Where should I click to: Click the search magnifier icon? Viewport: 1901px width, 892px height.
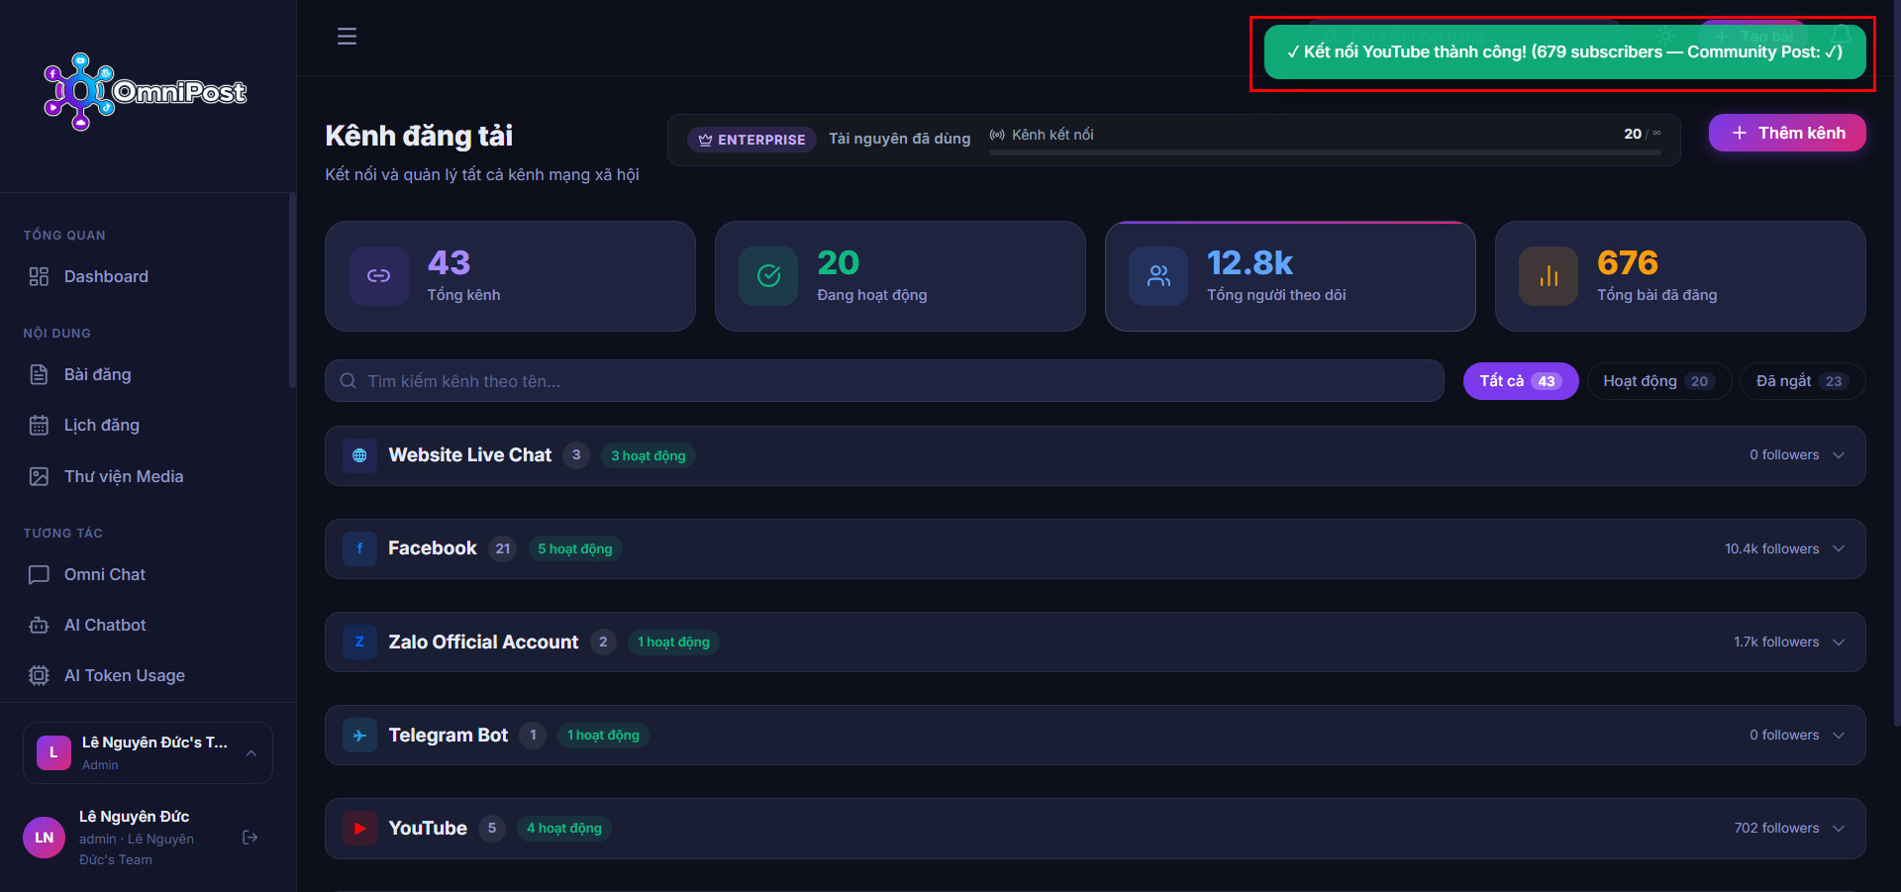[348, 381]
